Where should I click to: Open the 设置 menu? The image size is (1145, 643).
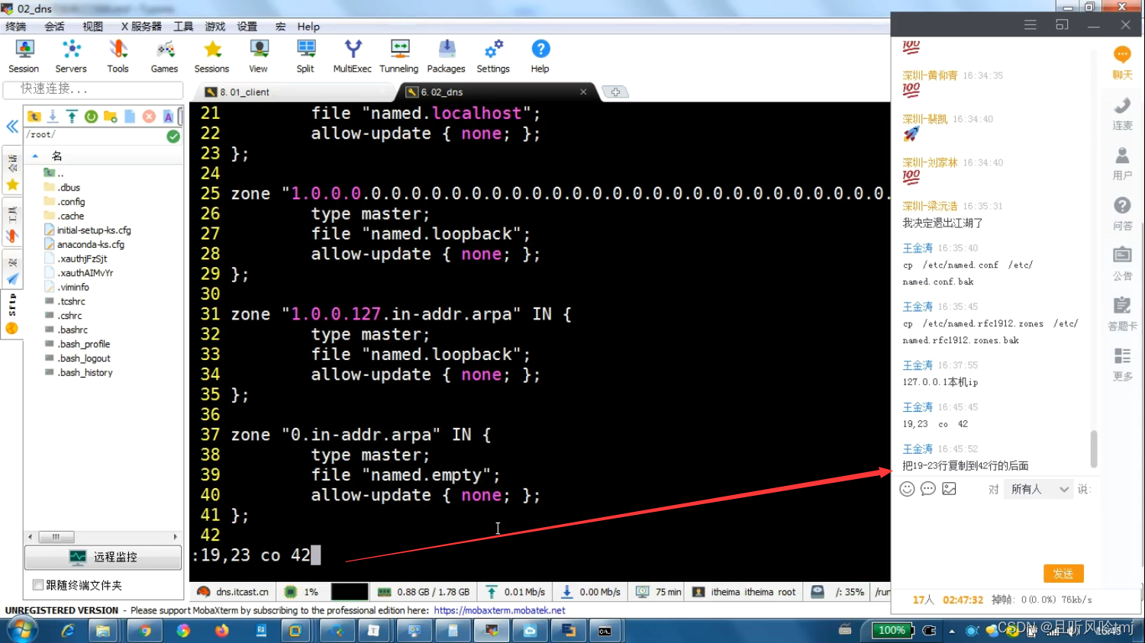point(247,27)
